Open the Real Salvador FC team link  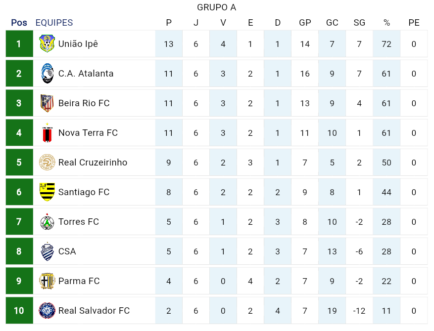coord(94,311)
